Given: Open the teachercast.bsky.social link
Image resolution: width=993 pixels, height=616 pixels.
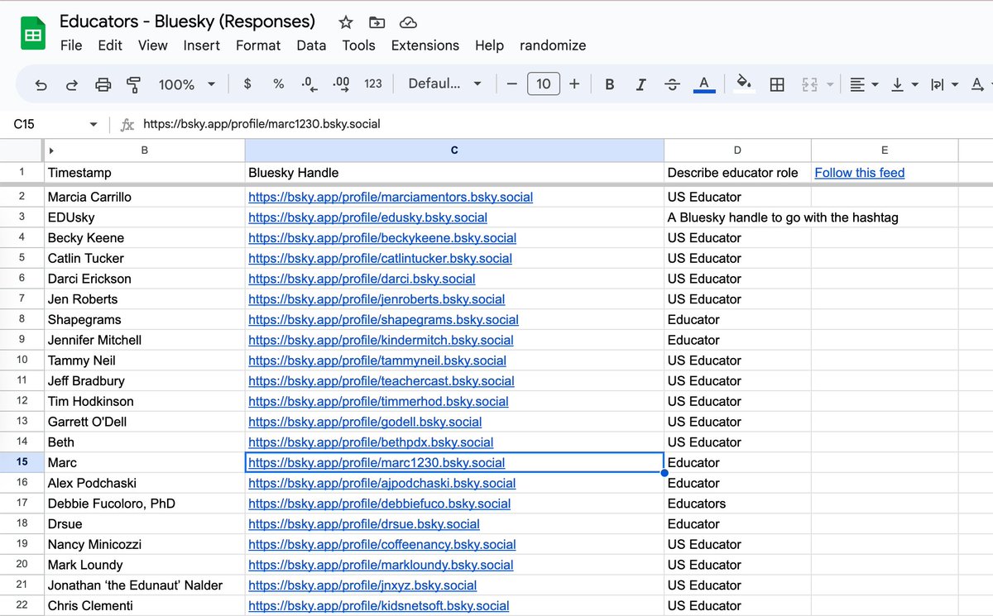Looking at the screenshot, I should tap(381, 381).
